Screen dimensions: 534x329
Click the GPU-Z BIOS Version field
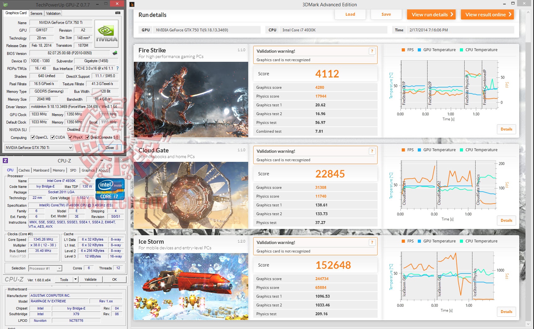70,53
